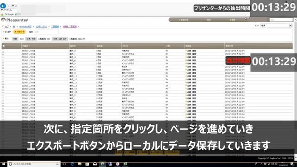Open the 新規作成 item in the navigation bar
The image size is (297, 167).
[x=183, y=19]
